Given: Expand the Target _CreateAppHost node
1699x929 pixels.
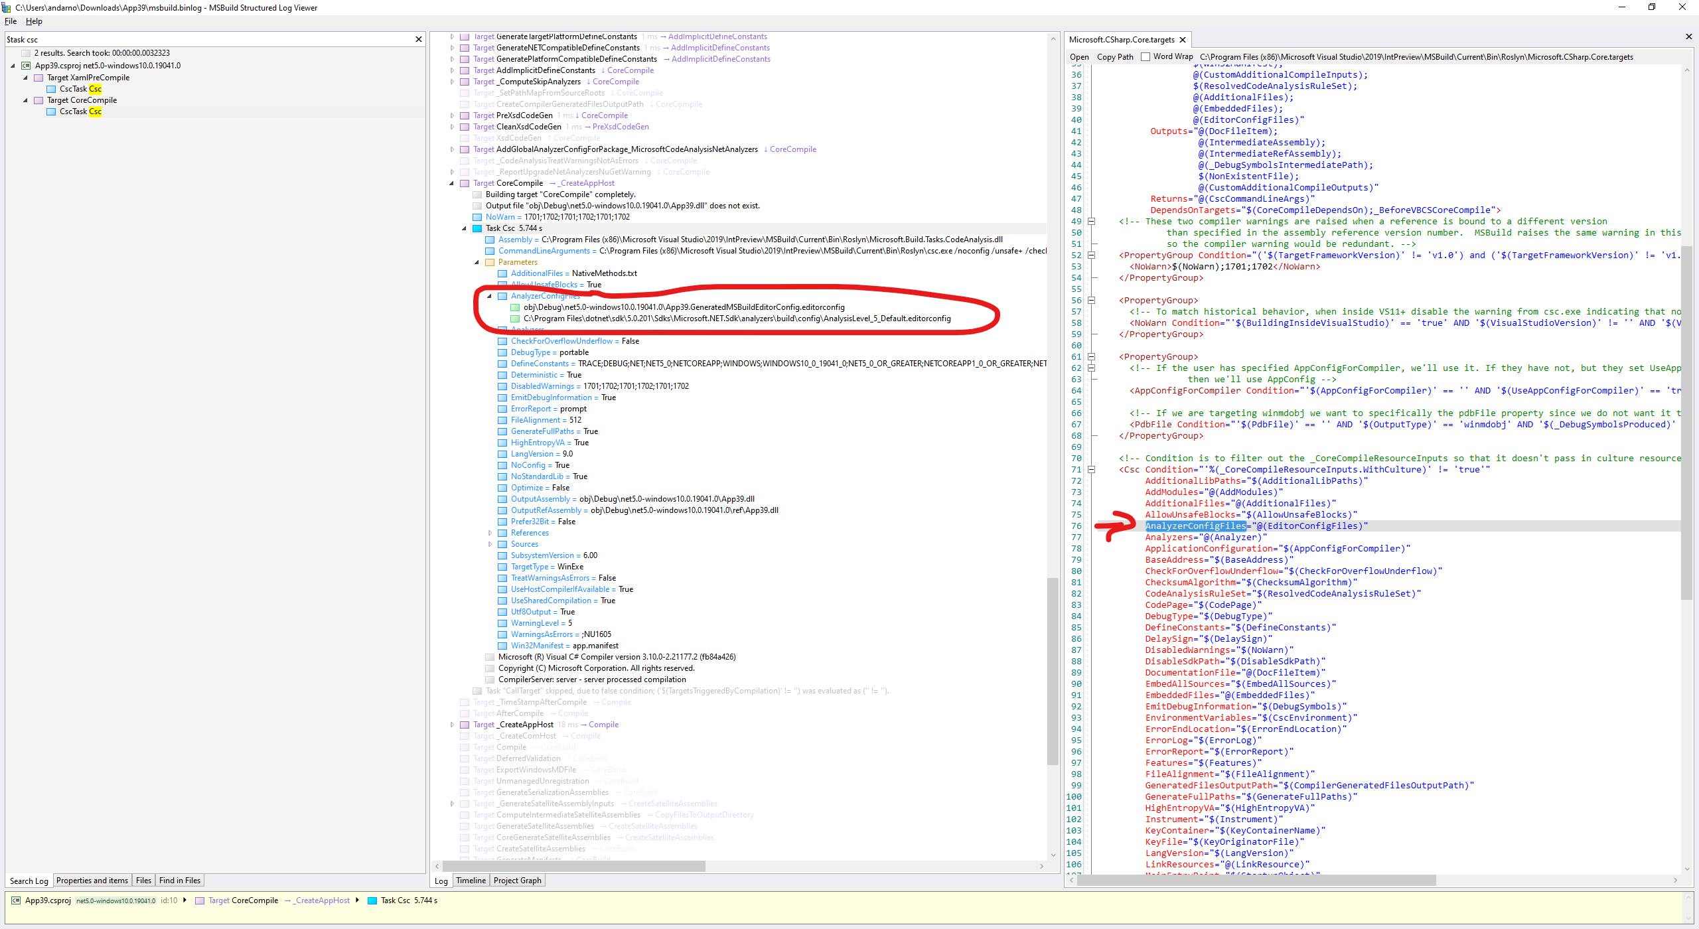Looking at the screenshot, I should tap(452, 725).
